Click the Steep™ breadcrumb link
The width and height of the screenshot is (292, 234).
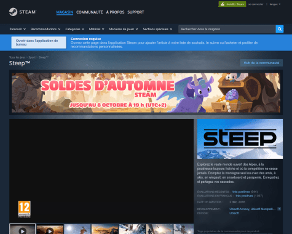pos(44,57)
